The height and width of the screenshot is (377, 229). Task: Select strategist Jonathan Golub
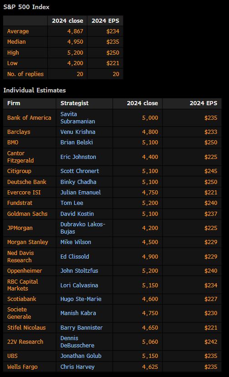(81, 356)
